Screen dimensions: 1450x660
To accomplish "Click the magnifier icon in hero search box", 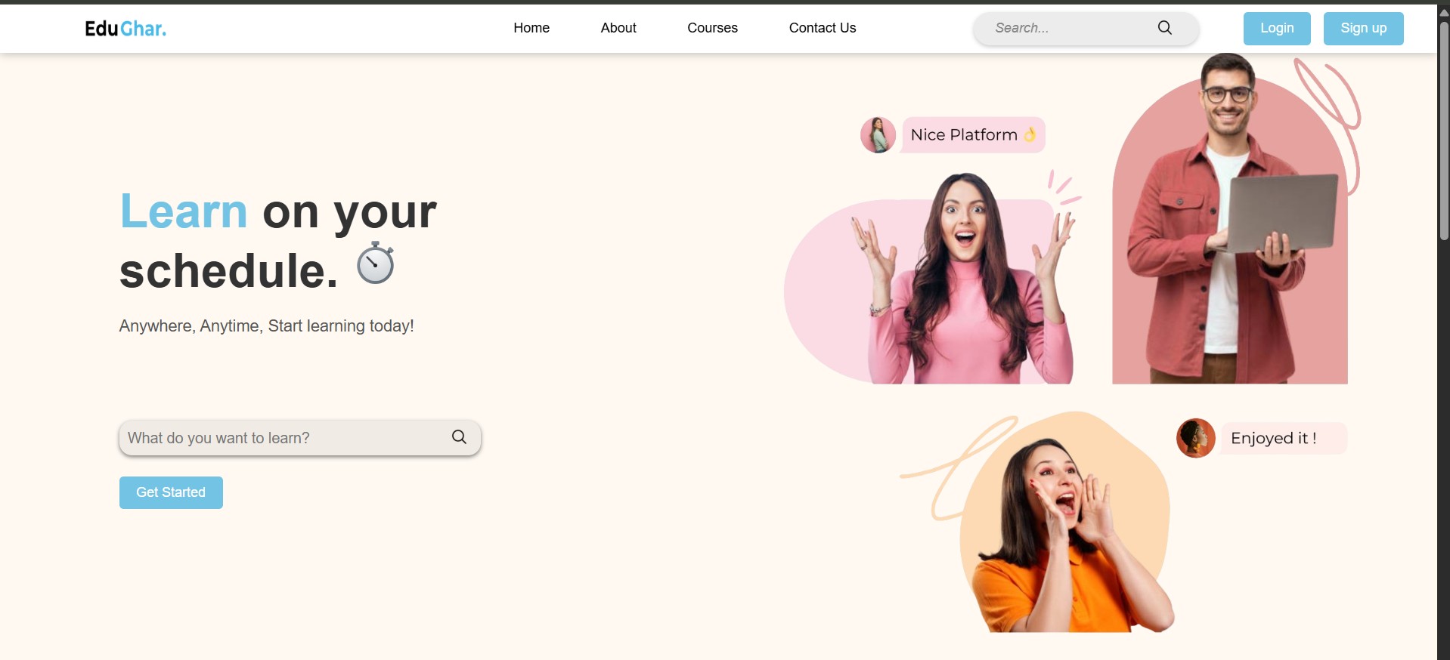I will (459, 437).
